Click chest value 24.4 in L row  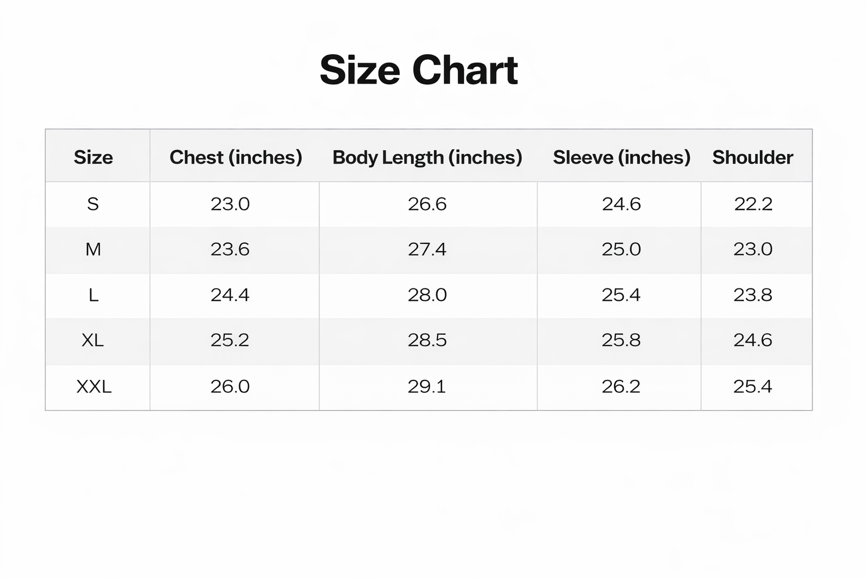coord(230,295)
